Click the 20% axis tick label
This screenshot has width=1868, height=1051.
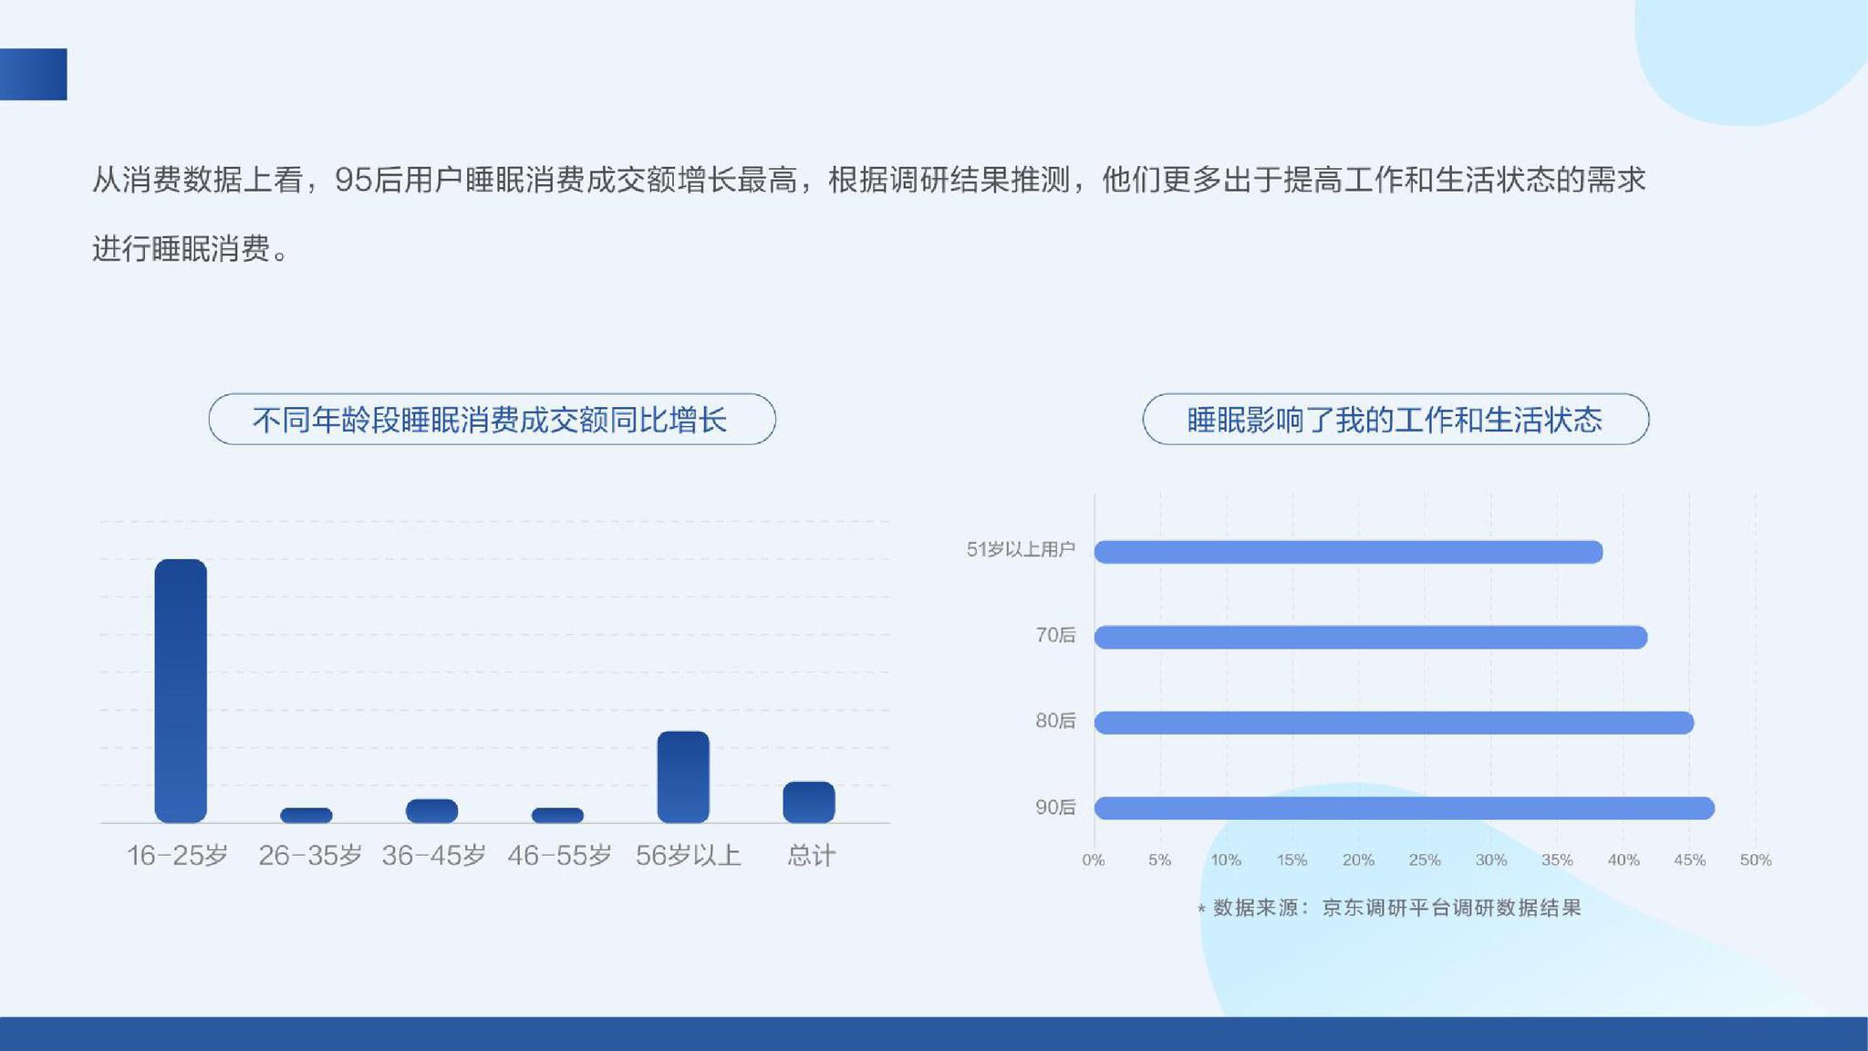(1358, 859)
